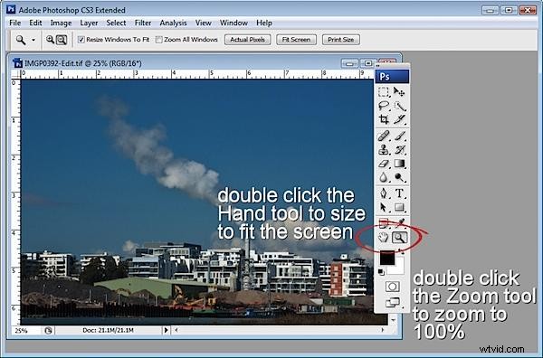
Task: Open the Edit menu
Action: pos(35,23)
